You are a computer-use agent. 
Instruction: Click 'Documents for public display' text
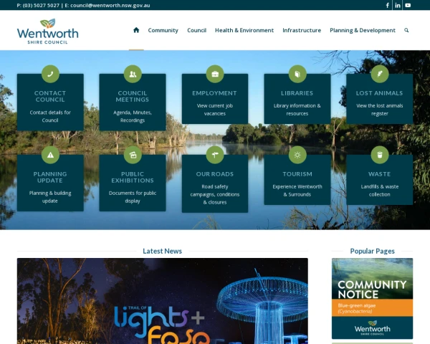[133, 197]
